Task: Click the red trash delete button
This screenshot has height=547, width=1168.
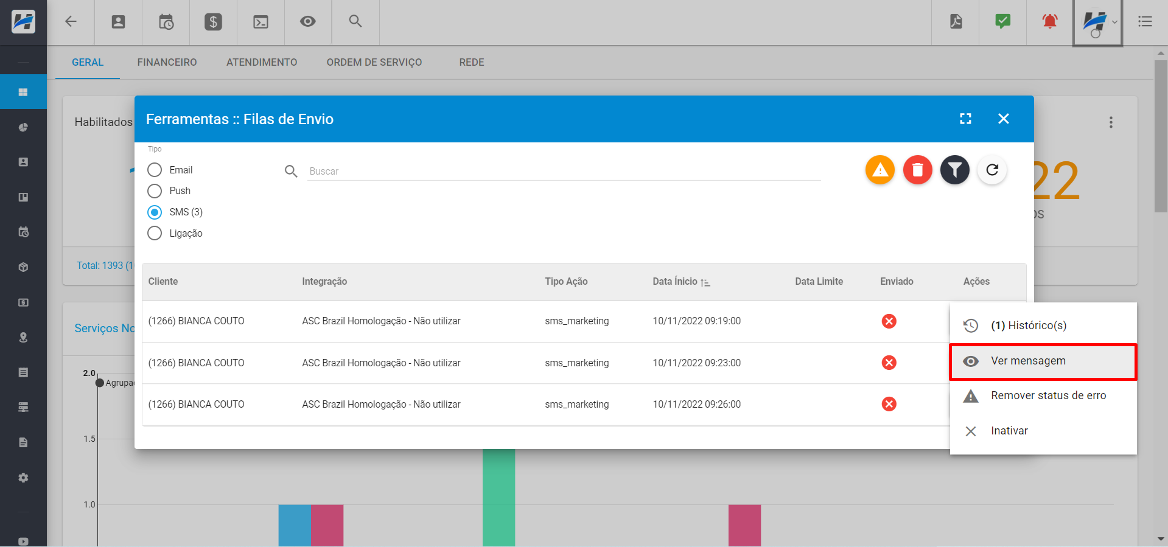Action: (918, 170)
